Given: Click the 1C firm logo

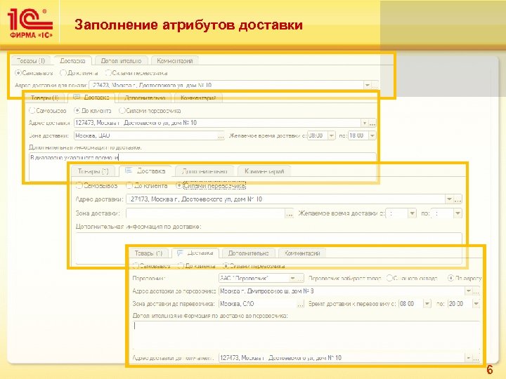Looking at the screenshot, I should (x=30, y=23).
